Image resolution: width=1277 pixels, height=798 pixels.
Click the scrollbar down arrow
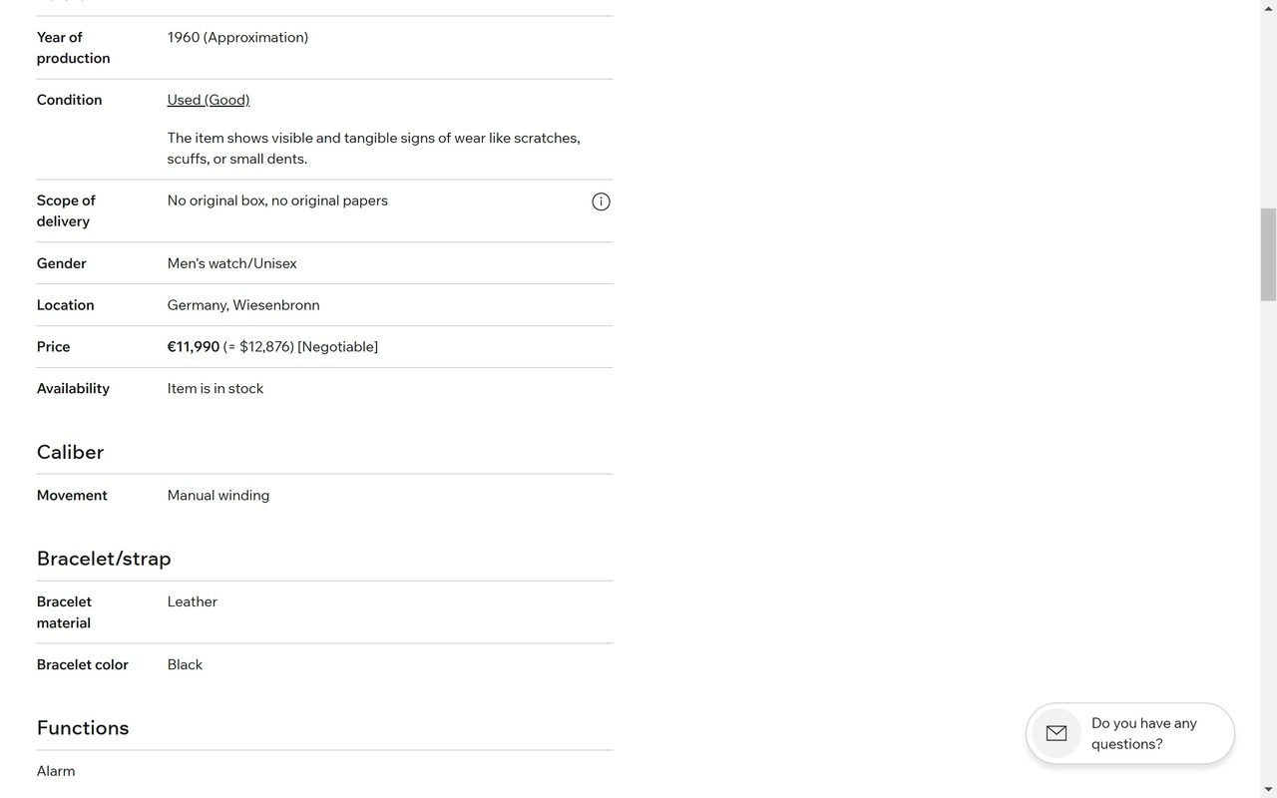pos(1268,790)
